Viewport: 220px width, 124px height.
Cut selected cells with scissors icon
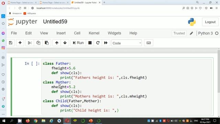click(x=30, y=43)
